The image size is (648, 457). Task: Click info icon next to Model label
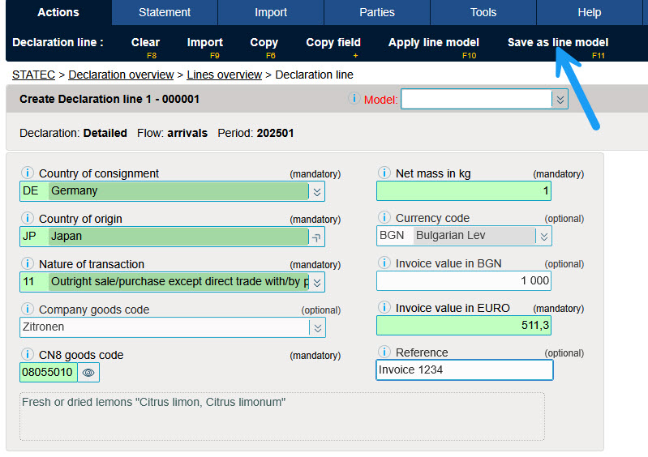[x=354, y=99]
